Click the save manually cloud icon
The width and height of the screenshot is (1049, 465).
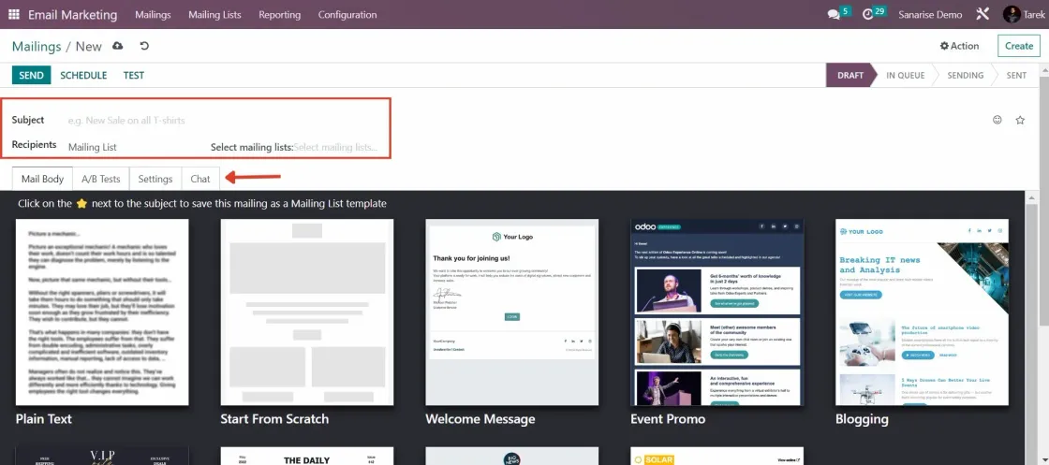coord(118,46)
